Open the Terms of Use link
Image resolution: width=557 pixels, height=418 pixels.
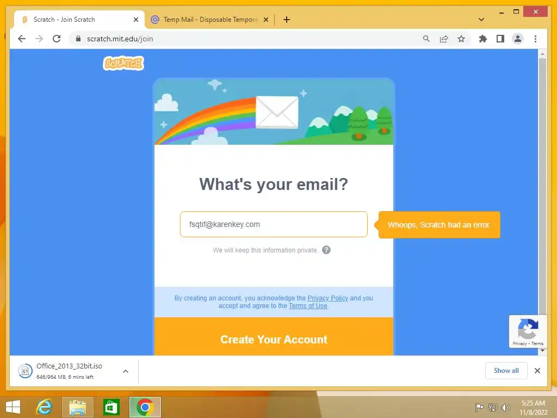click(308, 306)
